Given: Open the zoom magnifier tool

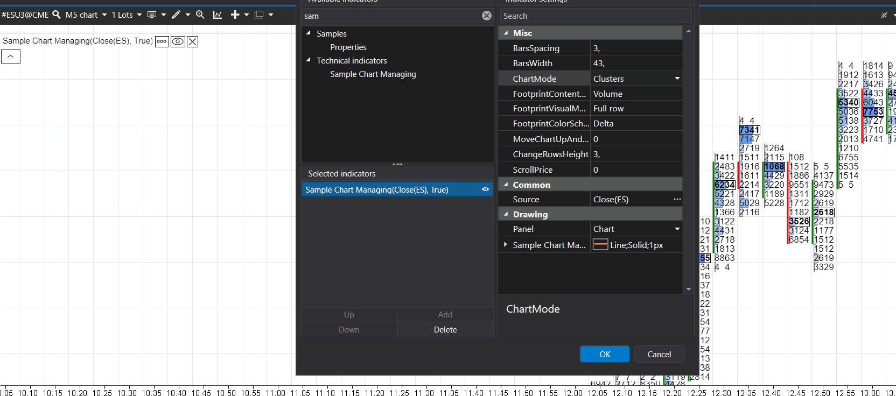Looking at the screenshot, I should click(x=200, y=15).
